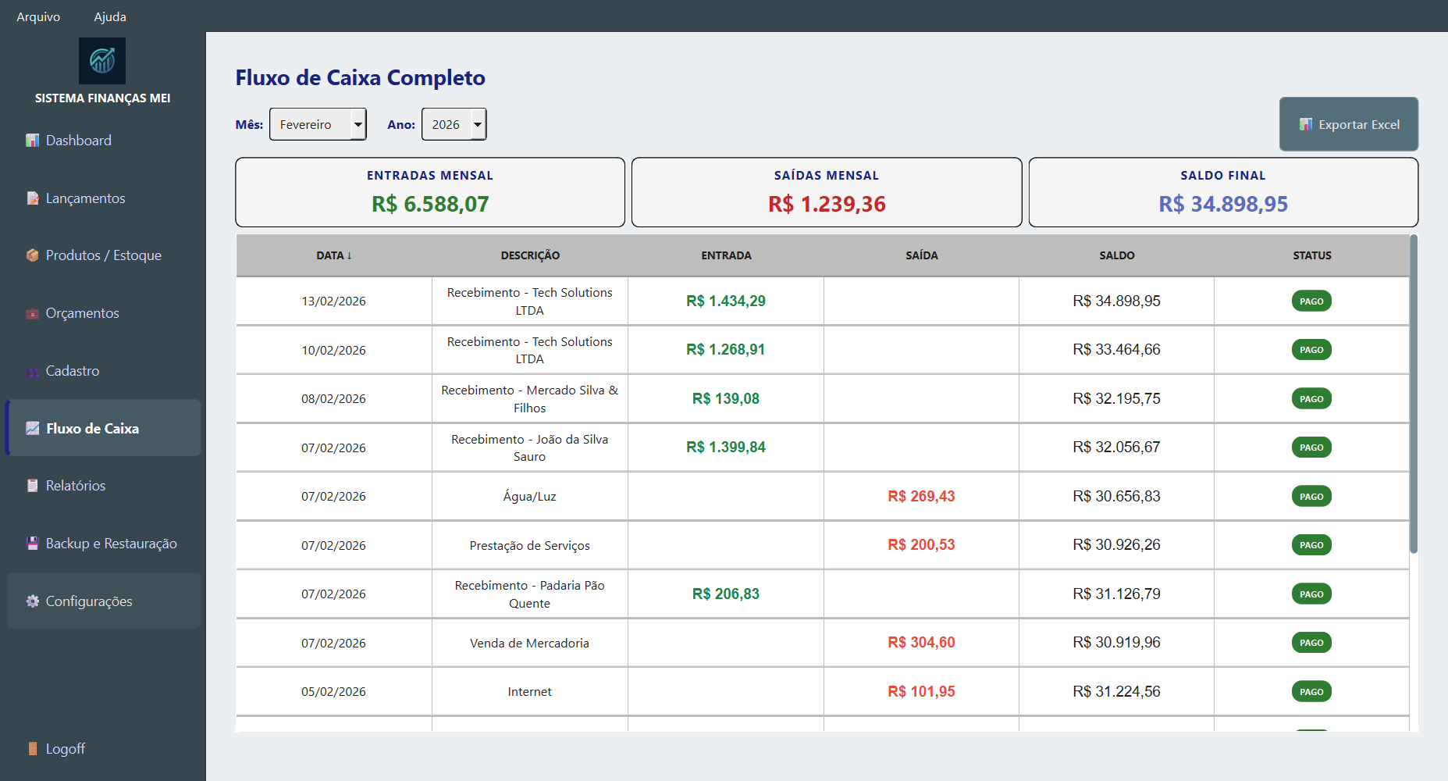
Task: Click the Dashboard chart icon in sidebar
Action: pyautogui.click(x=32, y=141)
